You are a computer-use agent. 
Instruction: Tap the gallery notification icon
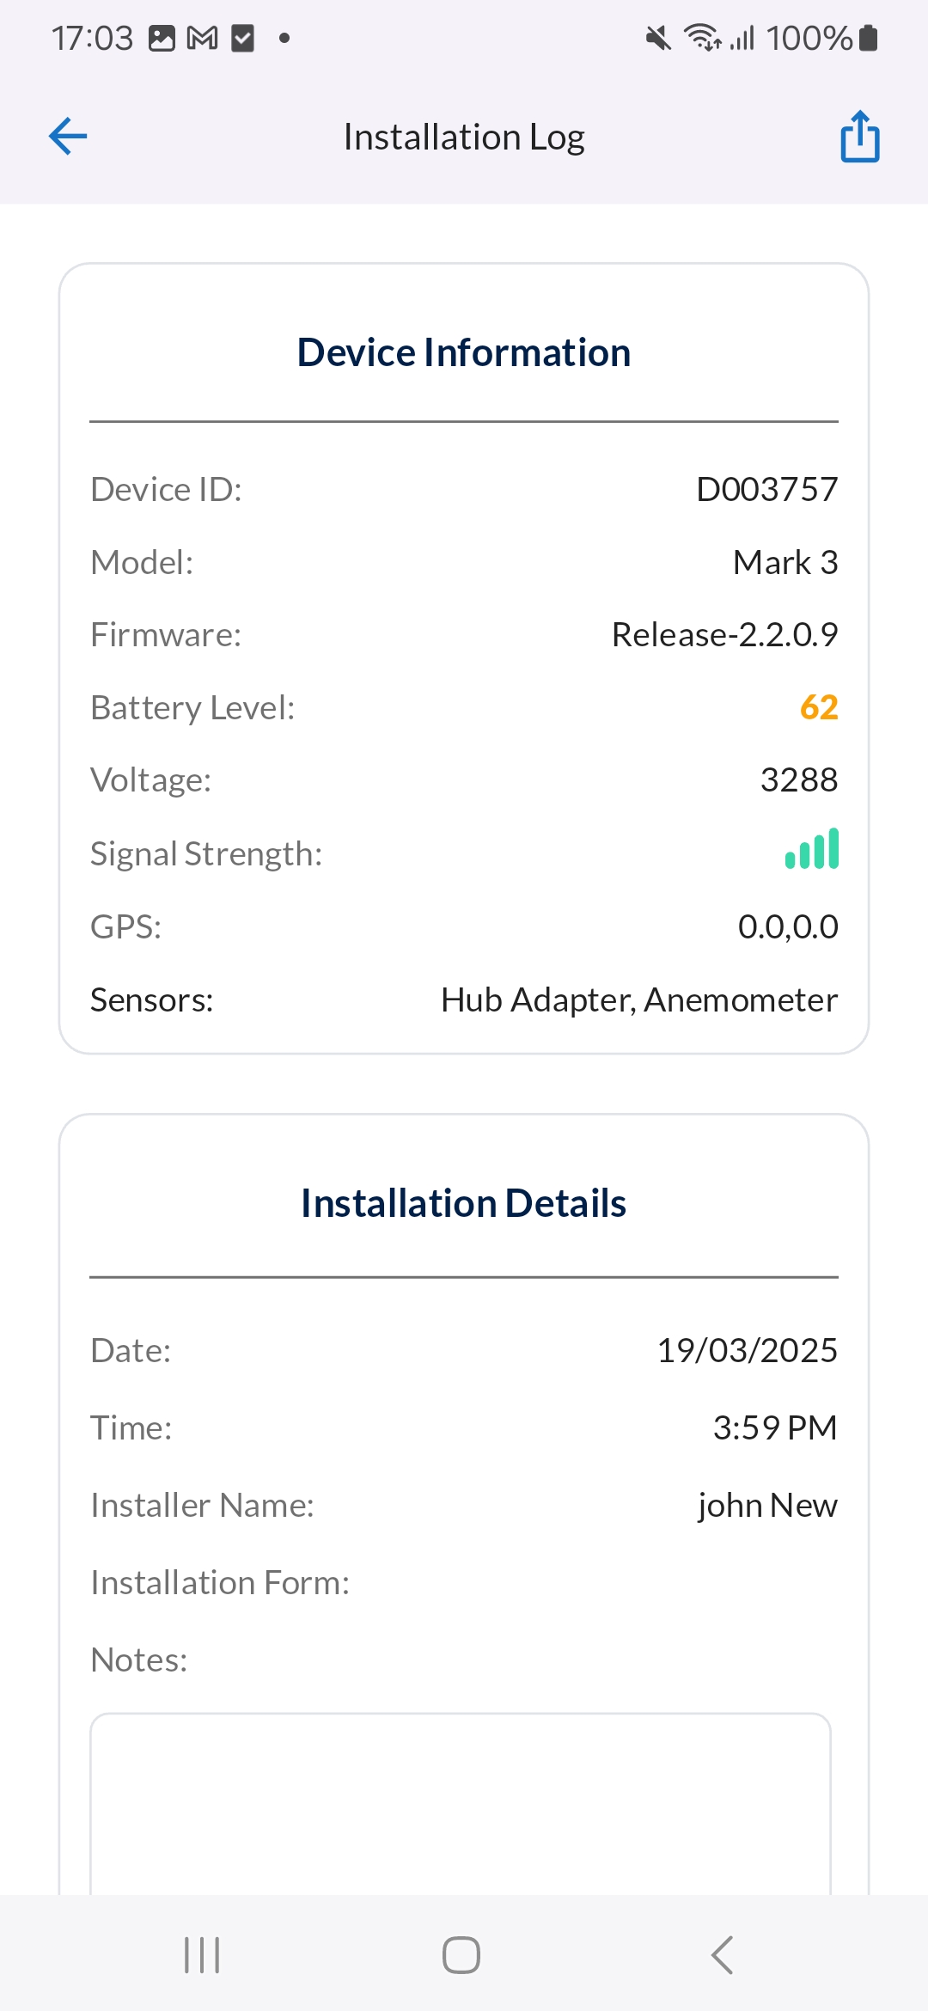tap(162, 39)
